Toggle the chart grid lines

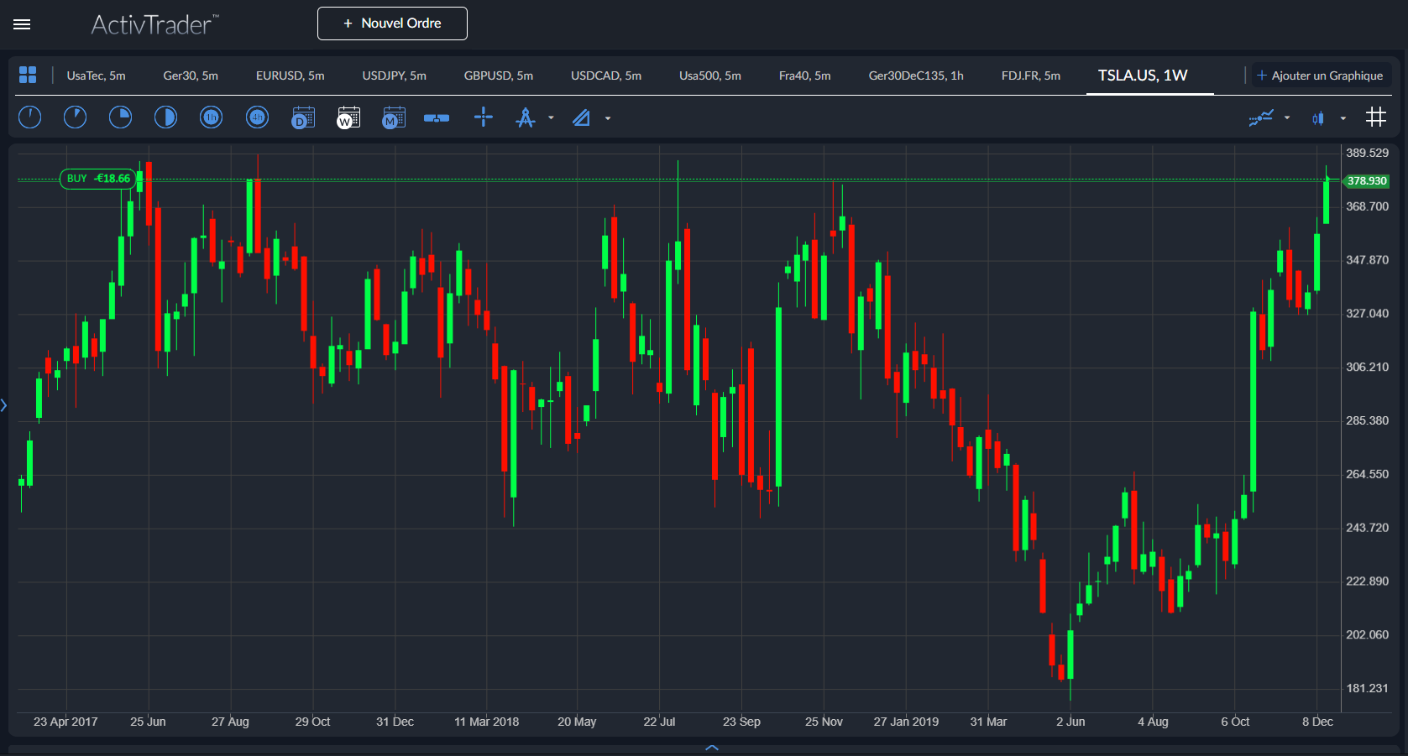(x=1375, y=117)
